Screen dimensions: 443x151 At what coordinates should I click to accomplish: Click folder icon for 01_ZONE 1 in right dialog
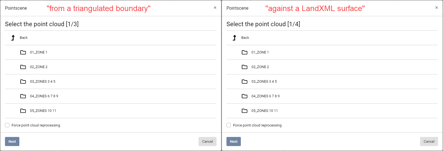coord(245,52)
